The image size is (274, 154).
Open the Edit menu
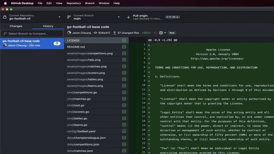(x=49, y=3)
